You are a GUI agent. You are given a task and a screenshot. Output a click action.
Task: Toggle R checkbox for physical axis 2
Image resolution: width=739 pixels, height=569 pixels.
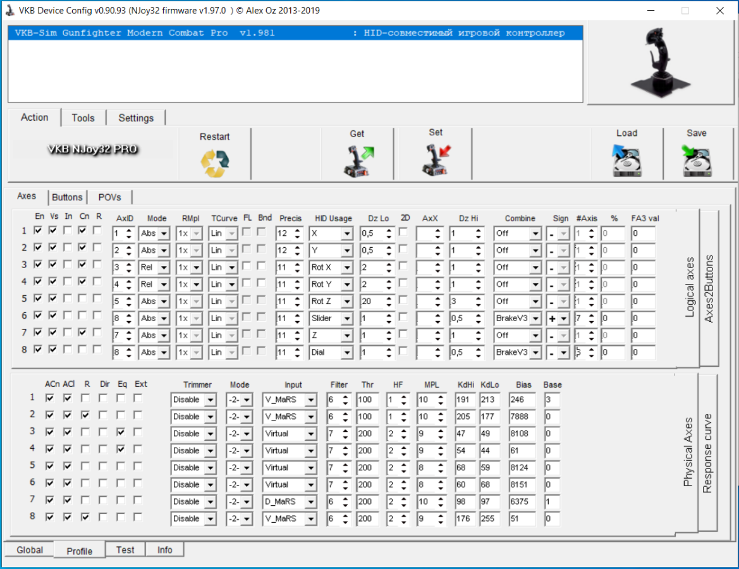tap(85, 415)
